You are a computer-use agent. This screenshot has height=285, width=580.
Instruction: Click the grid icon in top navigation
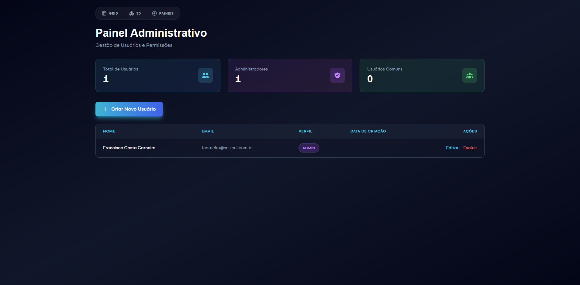click(x=104, y=13)
